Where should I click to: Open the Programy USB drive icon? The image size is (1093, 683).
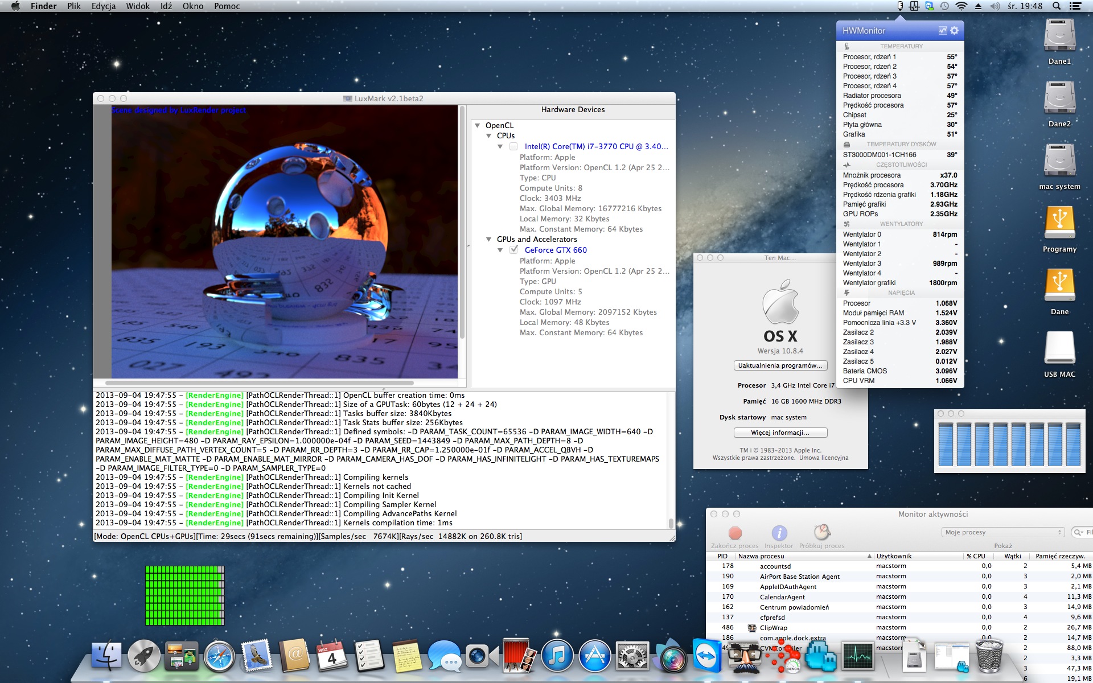click(x=1059, y=223)
